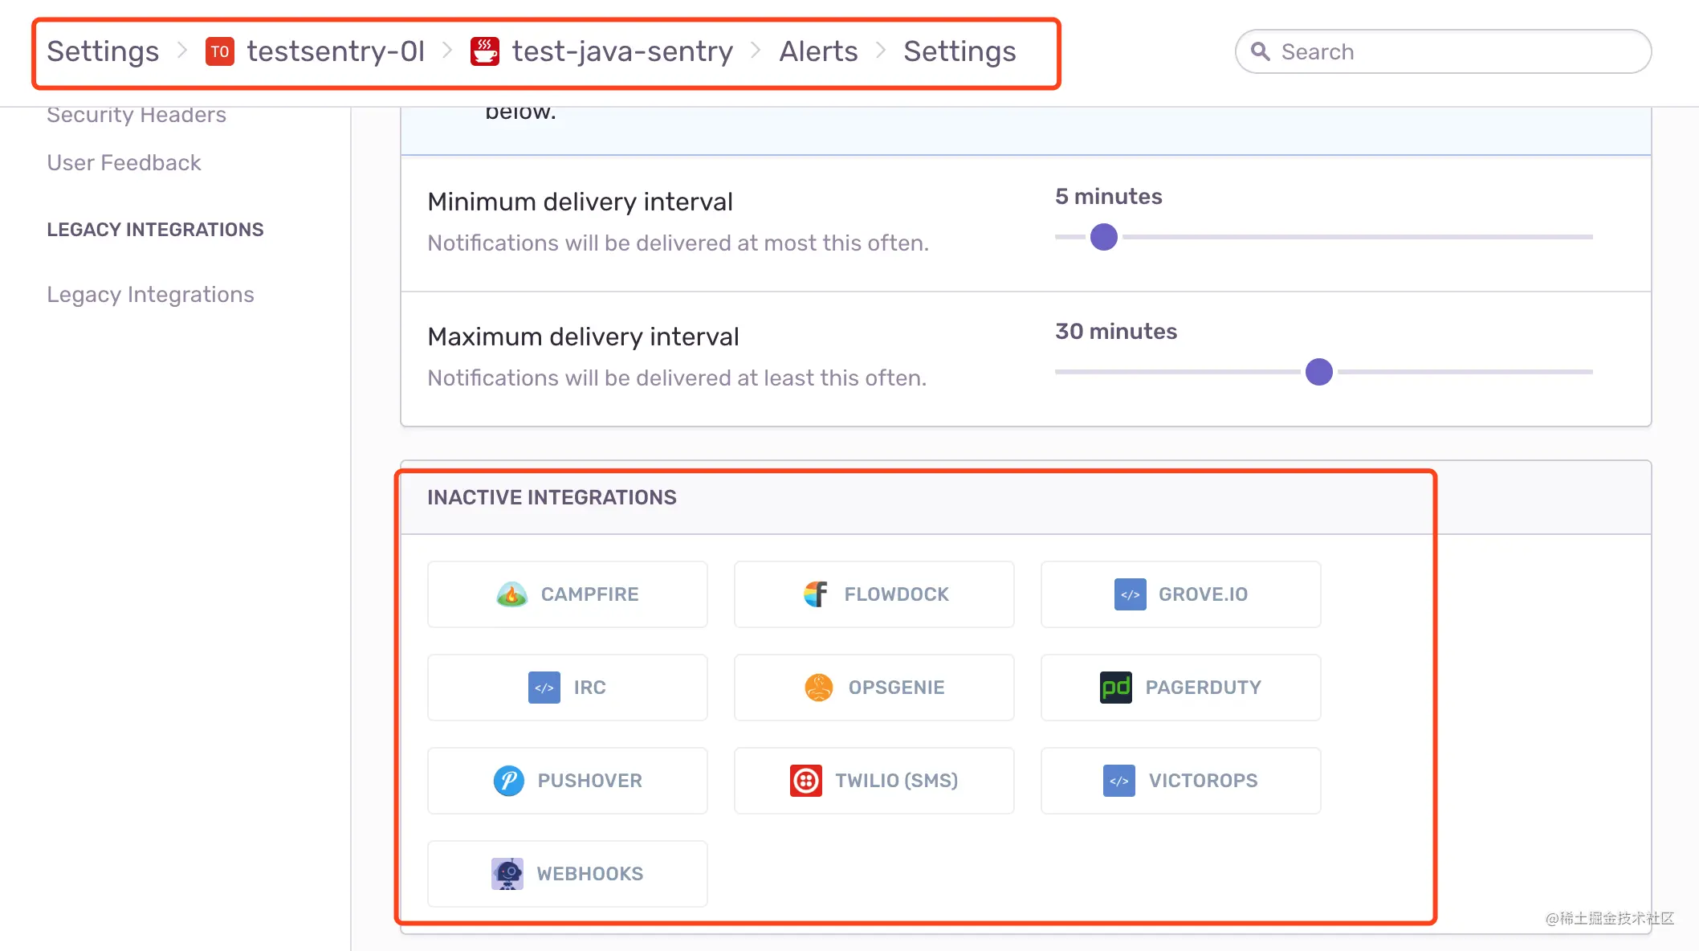This screenshot has height=951, width=1699.
Task: Click the magnifier icon in search box
Action: click(x=1261, y=51)
